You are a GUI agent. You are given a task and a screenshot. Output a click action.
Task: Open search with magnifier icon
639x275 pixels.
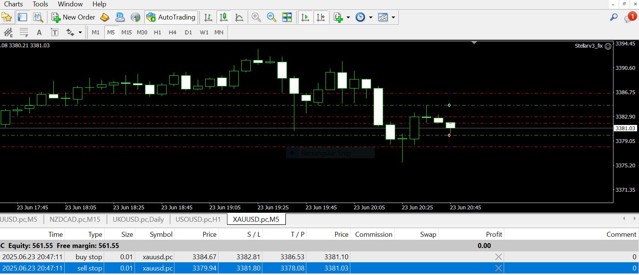coord(613,17)
